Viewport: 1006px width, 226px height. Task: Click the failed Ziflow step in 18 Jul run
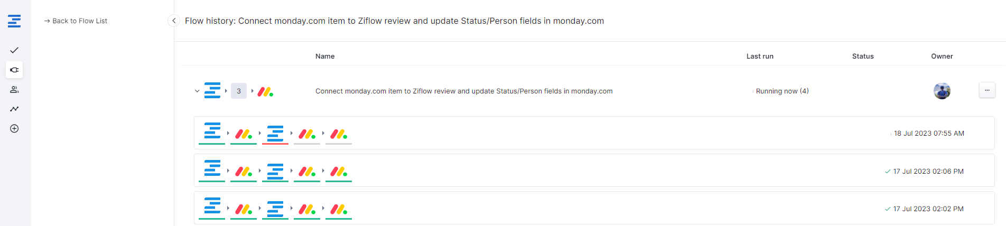click(275, 134)
